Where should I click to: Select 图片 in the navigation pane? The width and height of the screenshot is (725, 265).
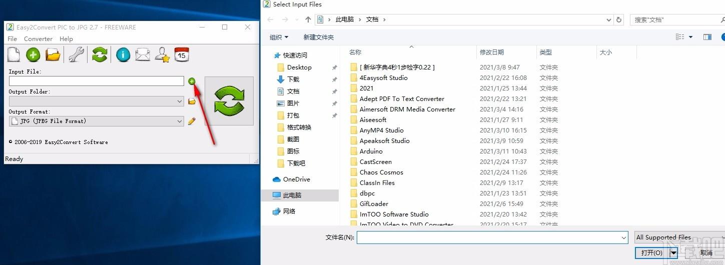pos(293,103)
